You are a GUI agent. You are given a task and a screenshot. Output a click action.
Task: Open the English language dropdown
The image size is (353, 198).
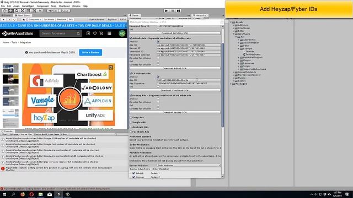(x=111, y=20)
